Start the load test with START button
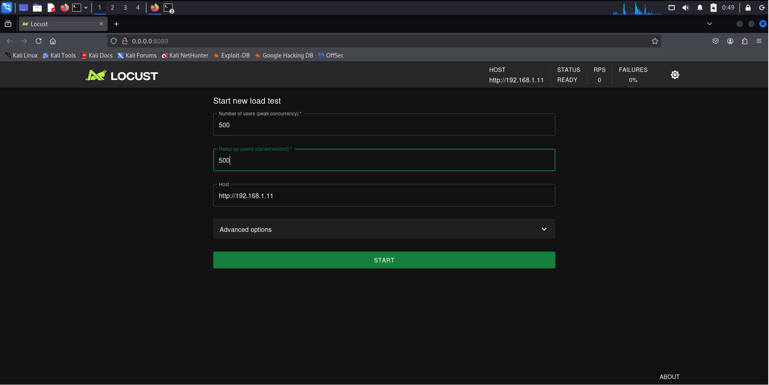This screenshot has width=769, height=385. (384, 260)
